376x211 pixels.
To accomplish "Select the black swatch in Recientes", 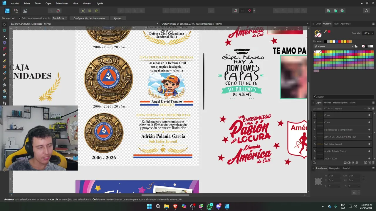I will [325, 41].
